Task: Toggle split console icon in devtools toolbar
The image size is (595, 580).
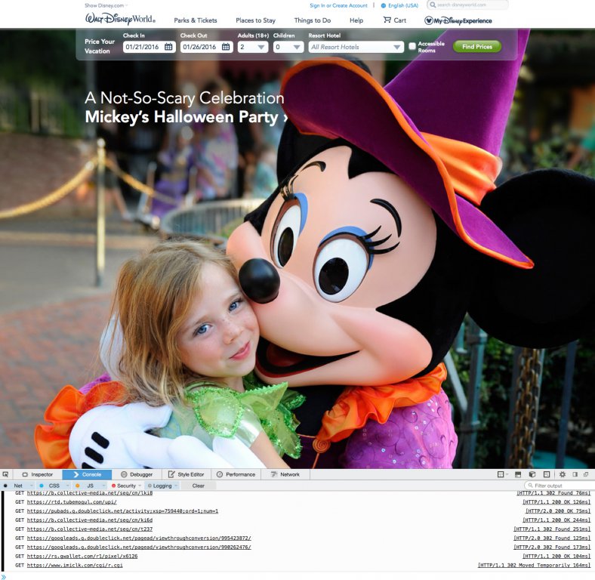Action: (518, 474)
